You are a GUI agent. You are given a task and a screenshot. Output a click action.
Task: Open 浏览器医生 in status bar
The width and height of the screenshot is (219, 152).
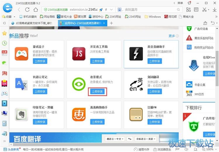(162, 149)
